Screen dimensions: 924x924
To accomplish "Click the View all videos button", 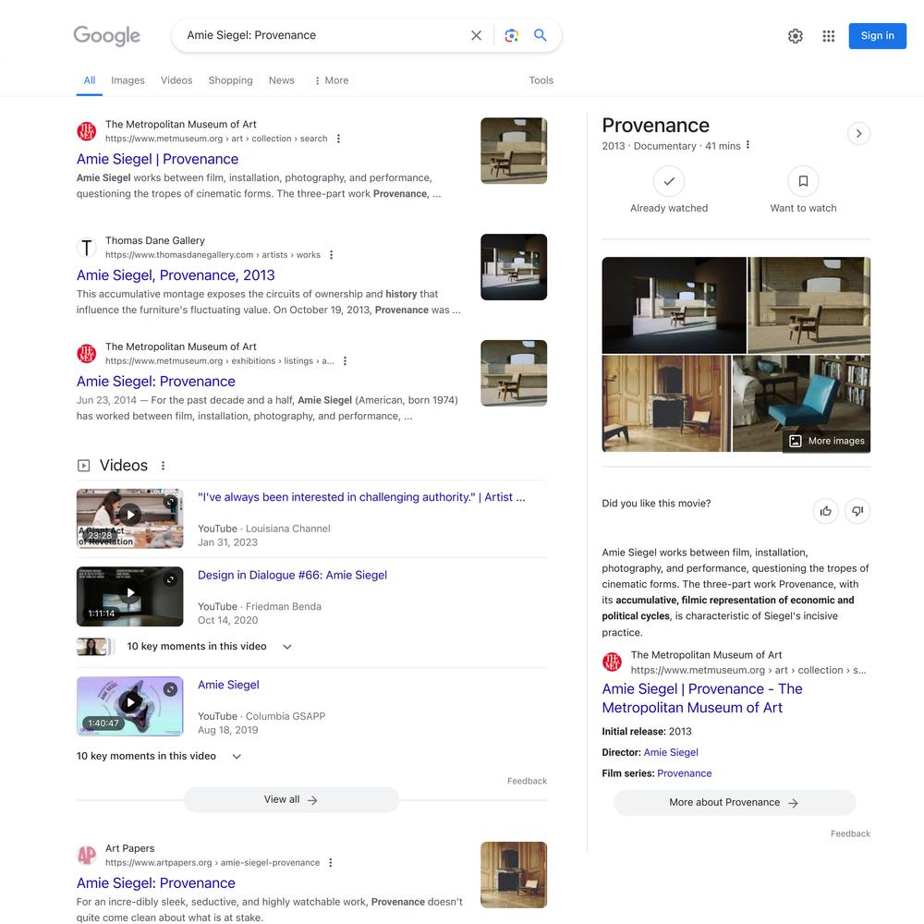I will [x=291, y=799].
